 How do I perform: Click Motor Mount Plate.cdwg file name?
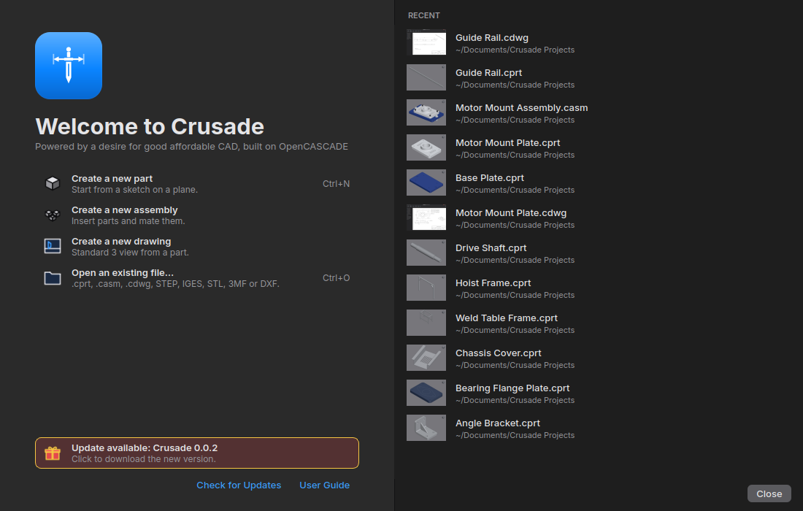point(511,213)
